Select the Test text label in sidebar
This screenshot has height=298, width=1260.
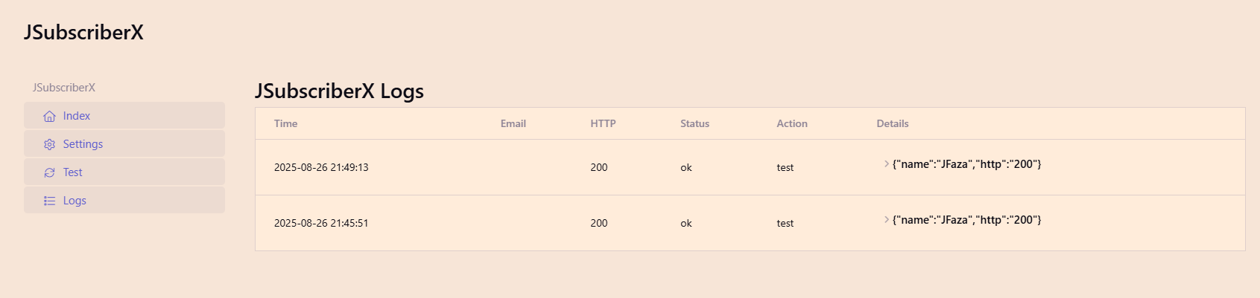tap(73, 172)
